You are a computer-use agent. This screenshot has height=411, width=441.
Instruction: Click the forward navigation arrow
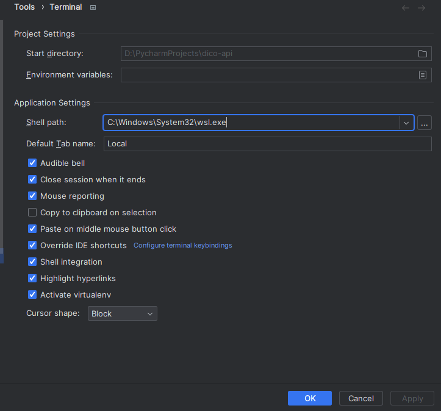(421, 8)
